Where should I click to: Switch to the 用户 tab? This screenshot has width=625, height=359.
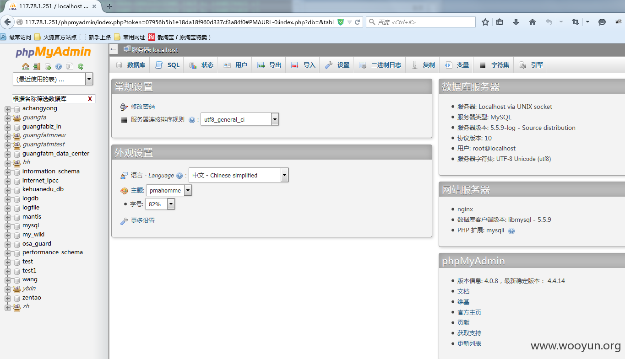[x=235, y=65]
